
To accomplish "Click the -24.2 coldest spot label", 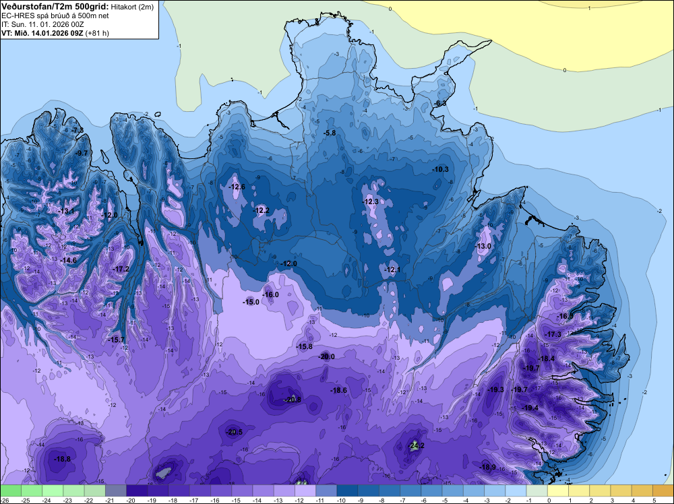I will tap(416, 445).
